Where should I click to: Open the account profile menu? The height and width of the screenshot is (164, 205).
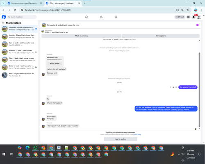199,17
